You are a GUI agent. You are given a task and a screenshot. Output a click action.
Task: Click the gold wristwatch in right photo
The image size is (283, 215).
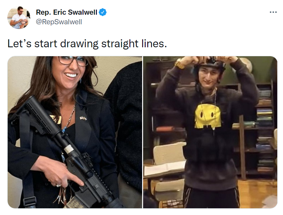[x=179, y=64]
